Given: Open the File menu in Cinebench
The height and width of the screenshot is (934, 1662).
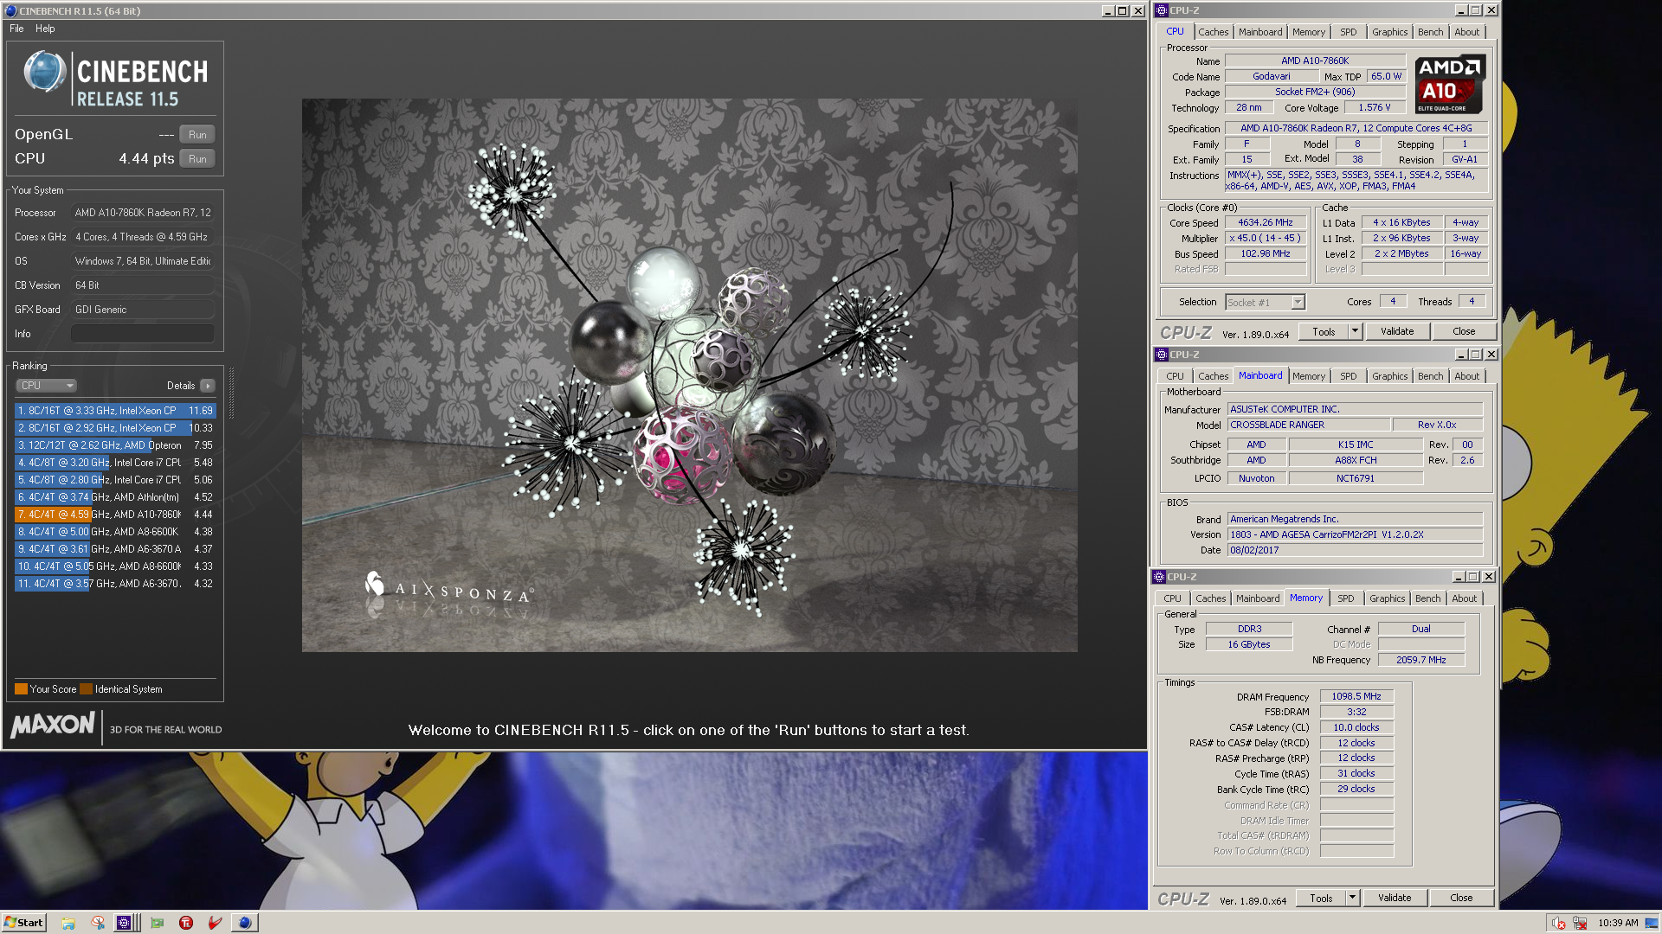Looking at the screenshot, I should tap(16, 29).
